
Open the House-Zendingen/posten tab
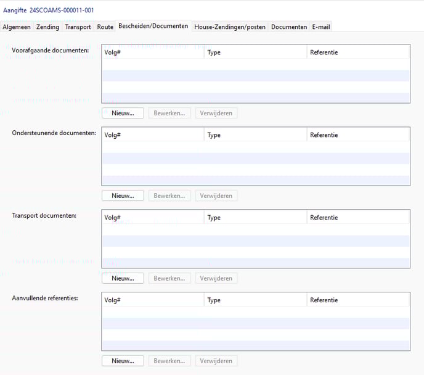tap(230, 27)
